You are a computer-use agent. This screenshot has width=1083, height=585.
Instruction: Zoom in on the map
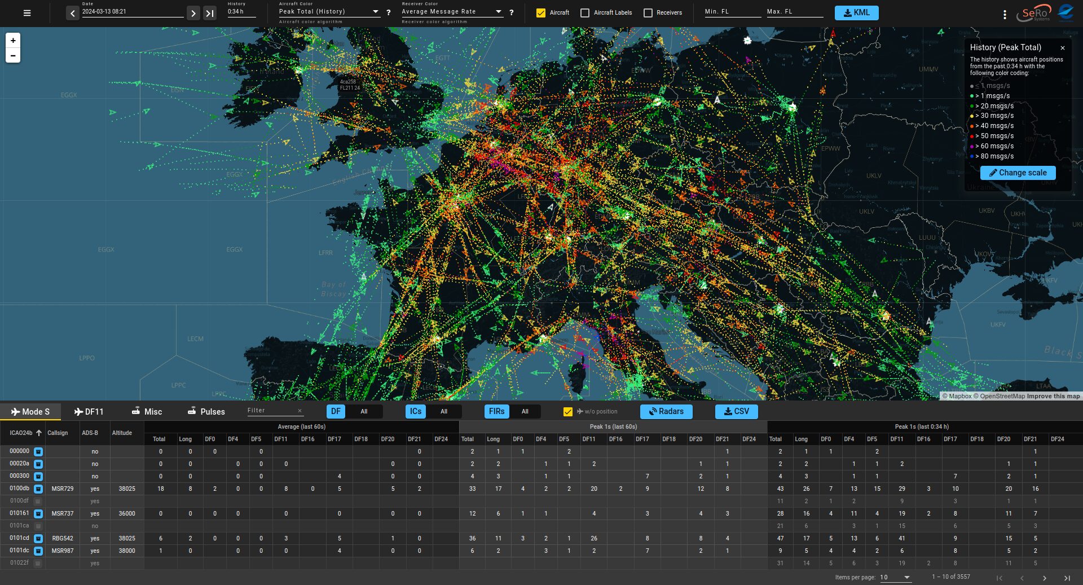tap(13, 41)
